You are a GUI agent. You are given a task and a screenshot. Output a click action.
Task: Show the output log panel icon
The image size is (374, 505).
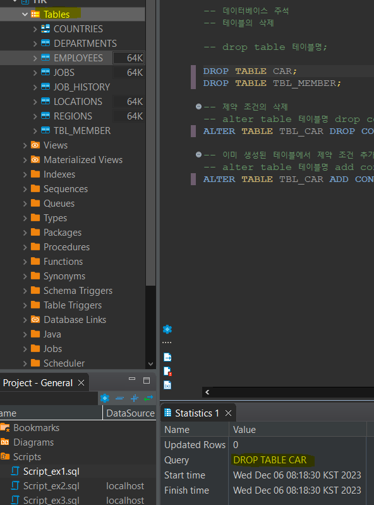tap(167, 357)
